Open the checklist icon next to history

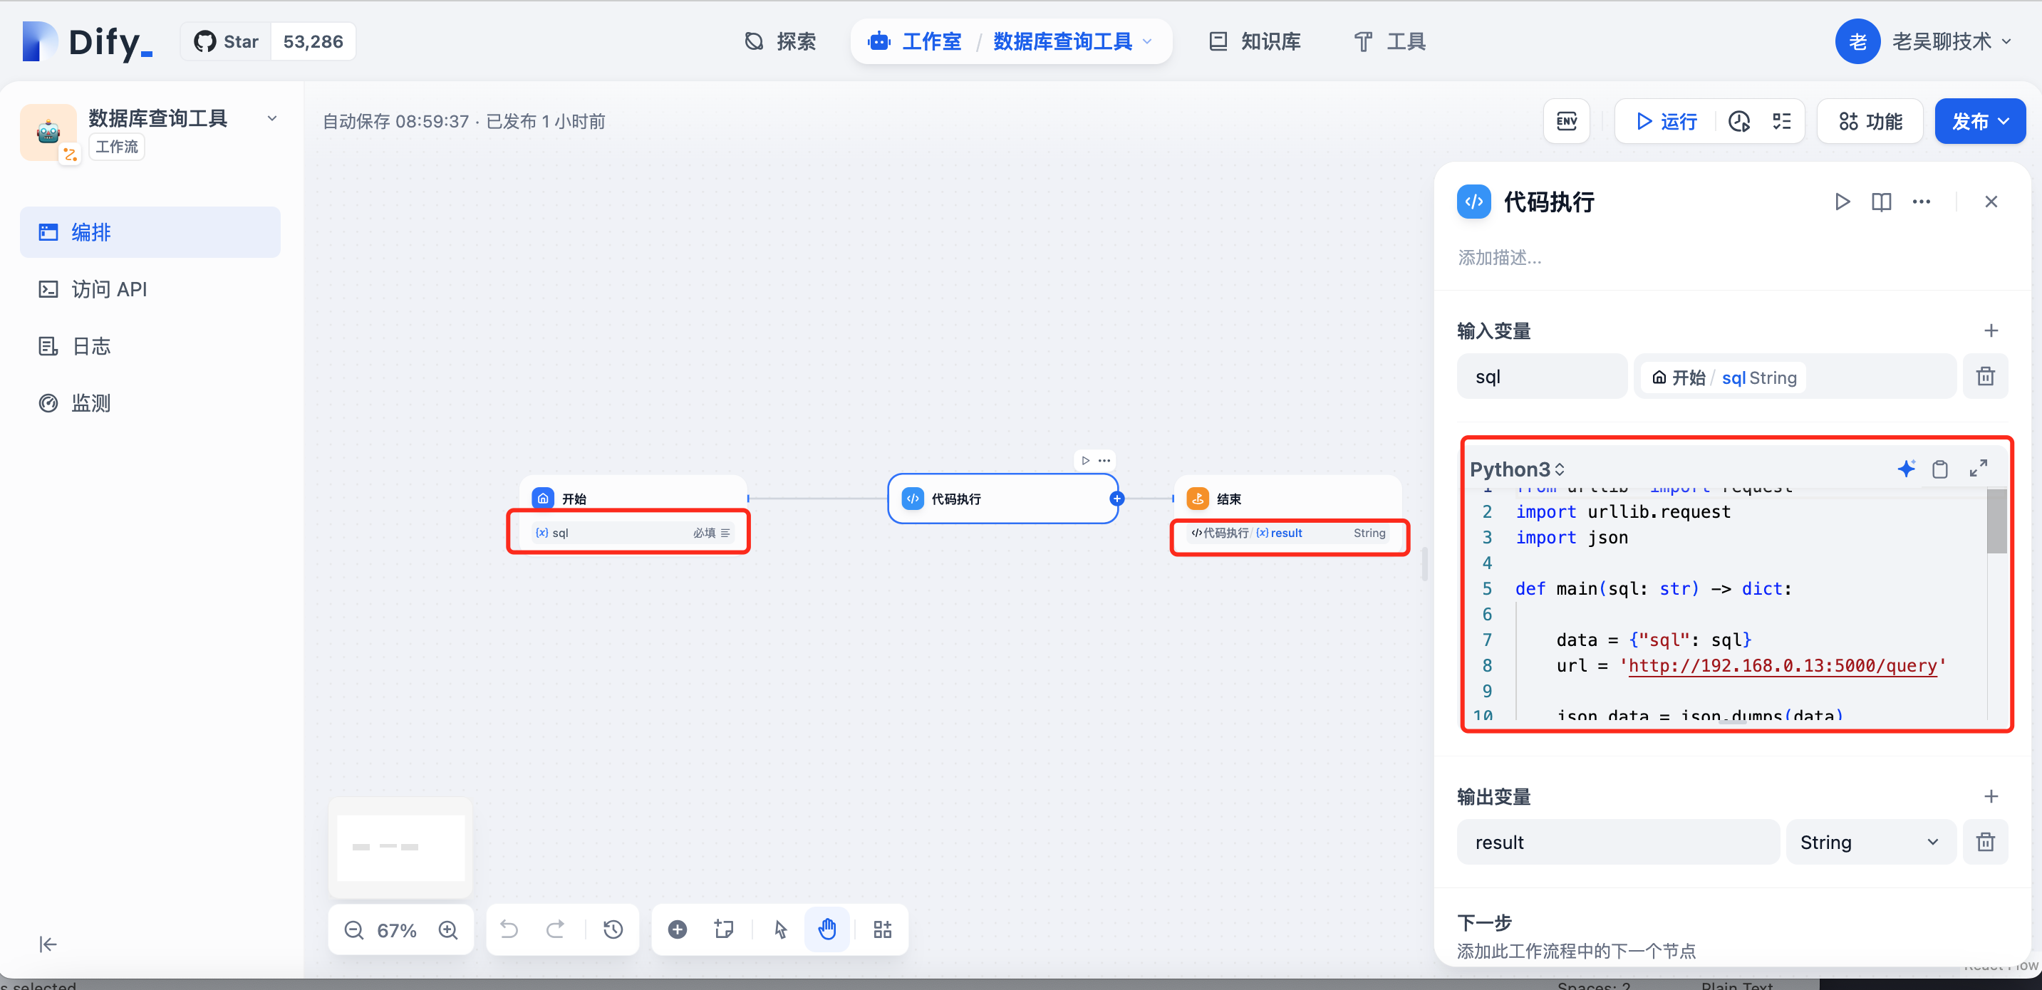point(1781,121)
